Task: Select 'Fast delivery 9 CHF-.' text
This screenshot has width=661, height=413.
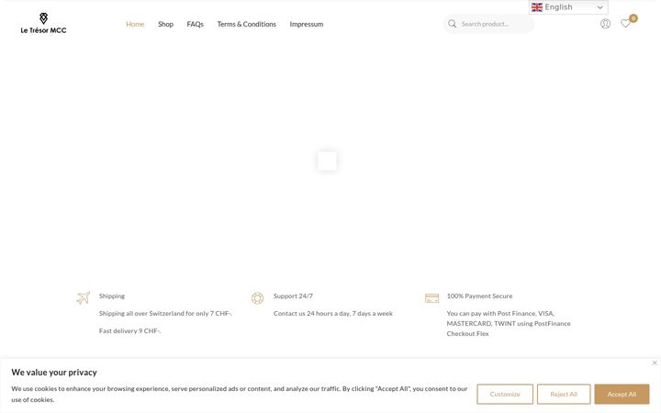Action: pos(129,330)
